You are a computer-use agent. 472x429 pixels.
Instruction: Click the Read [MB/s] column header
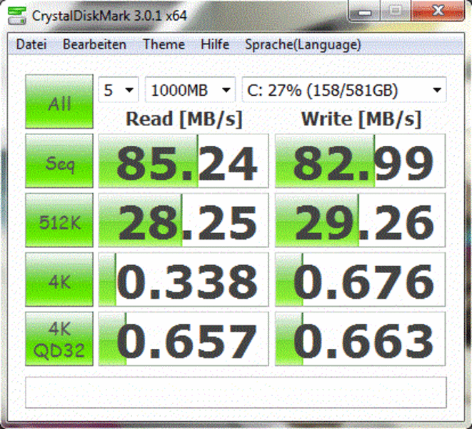pos(184,119)
